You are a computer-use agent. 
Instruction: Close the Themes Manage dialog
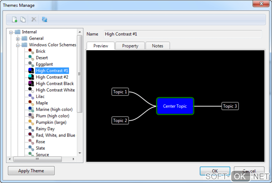(261, 3)
